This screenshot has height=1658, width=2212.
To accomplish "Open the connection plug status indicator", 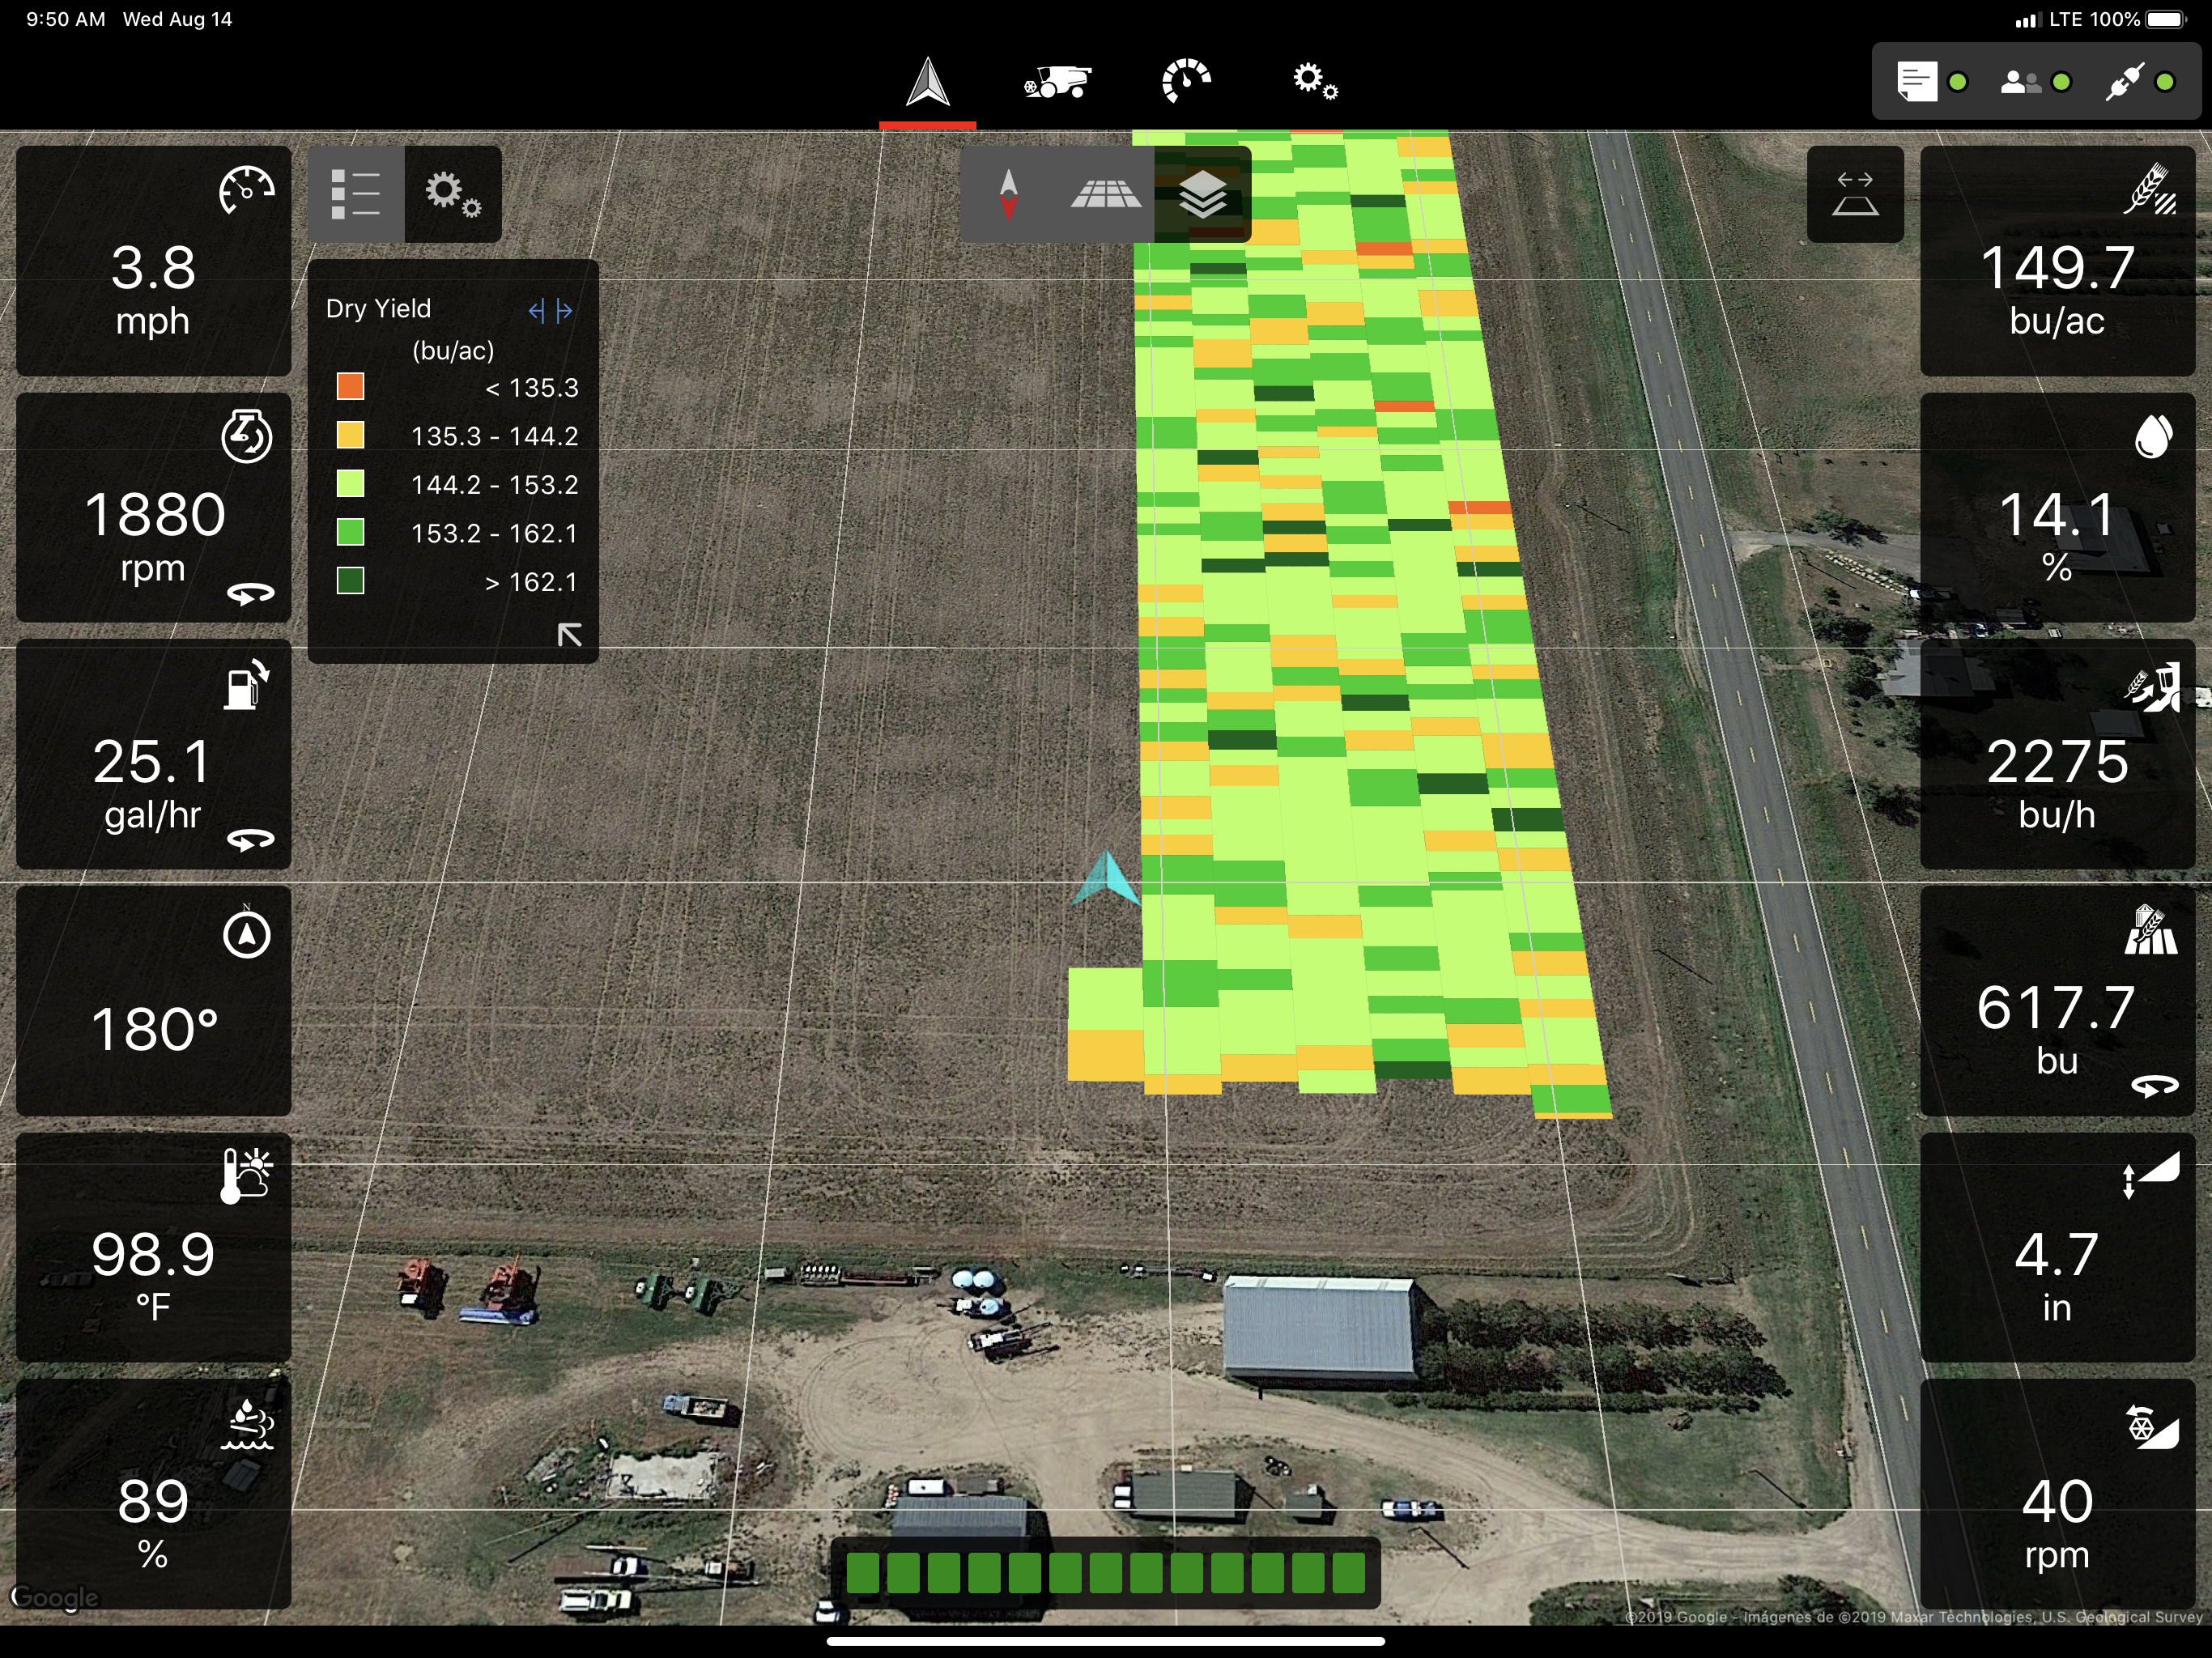I will (x=2139, y=82).
